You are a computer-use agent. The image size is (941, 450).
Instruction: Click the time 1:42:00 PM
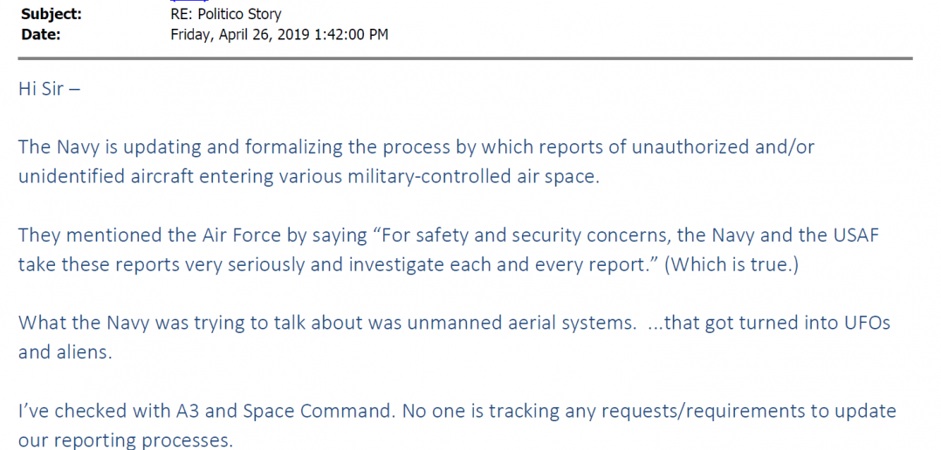click(351, 35)
